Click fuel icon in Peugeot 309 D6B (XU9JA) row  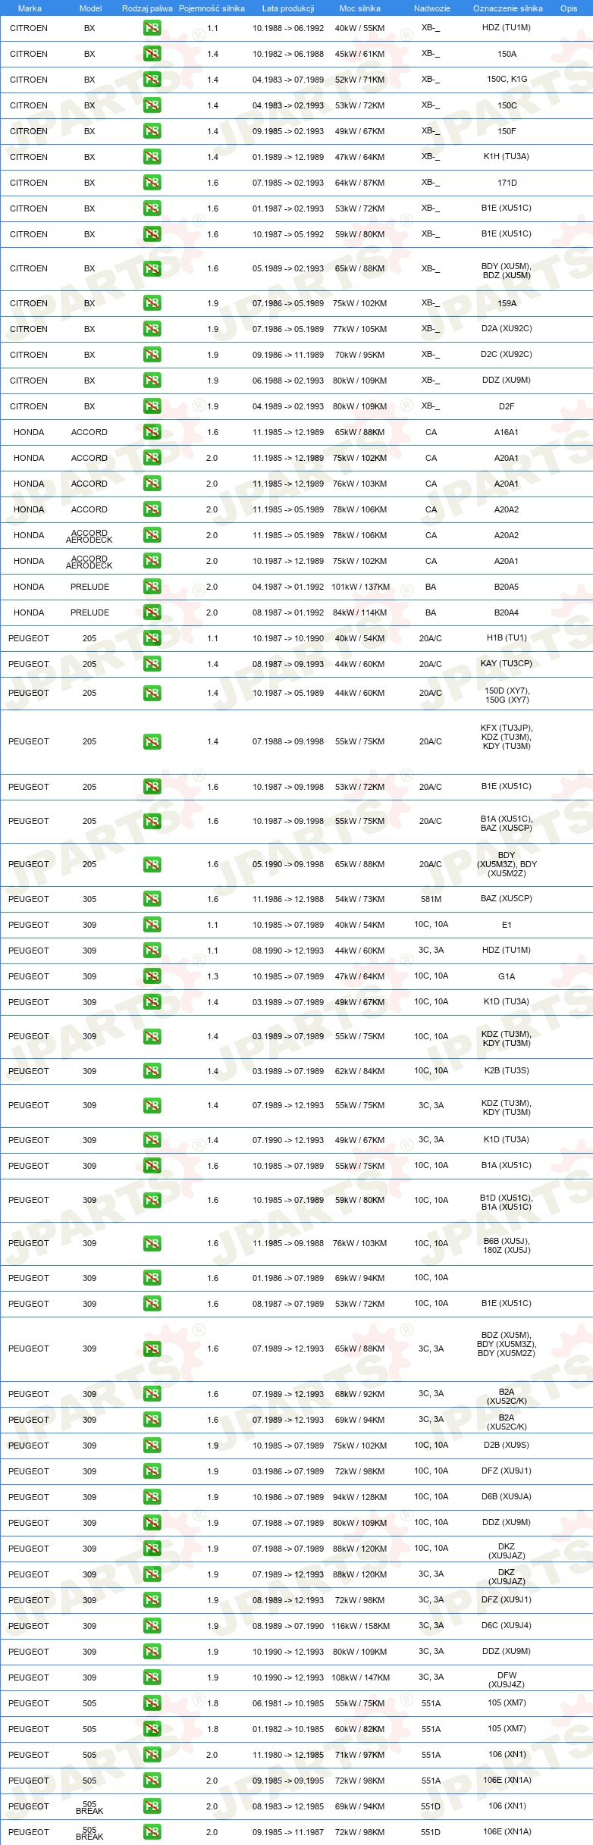152,1497
